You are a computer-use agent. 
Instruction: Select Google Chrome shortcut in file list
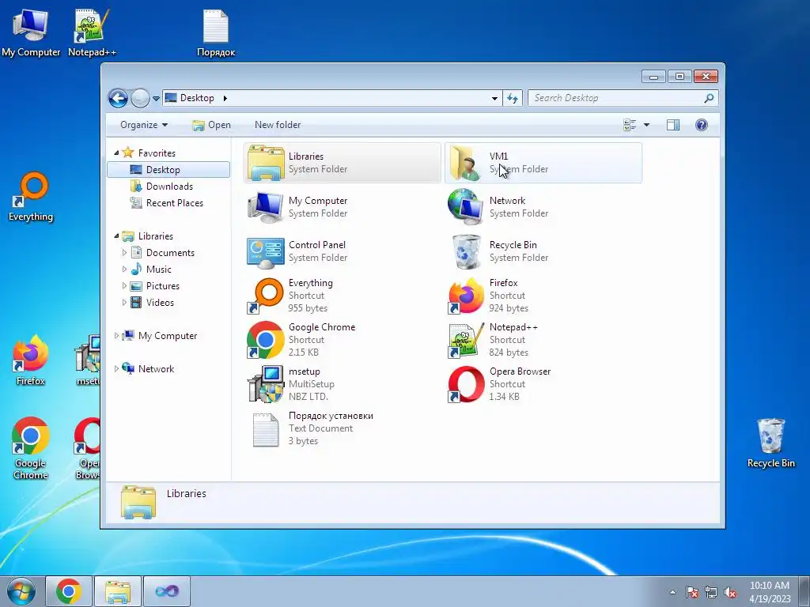click(x=266, y=340)
